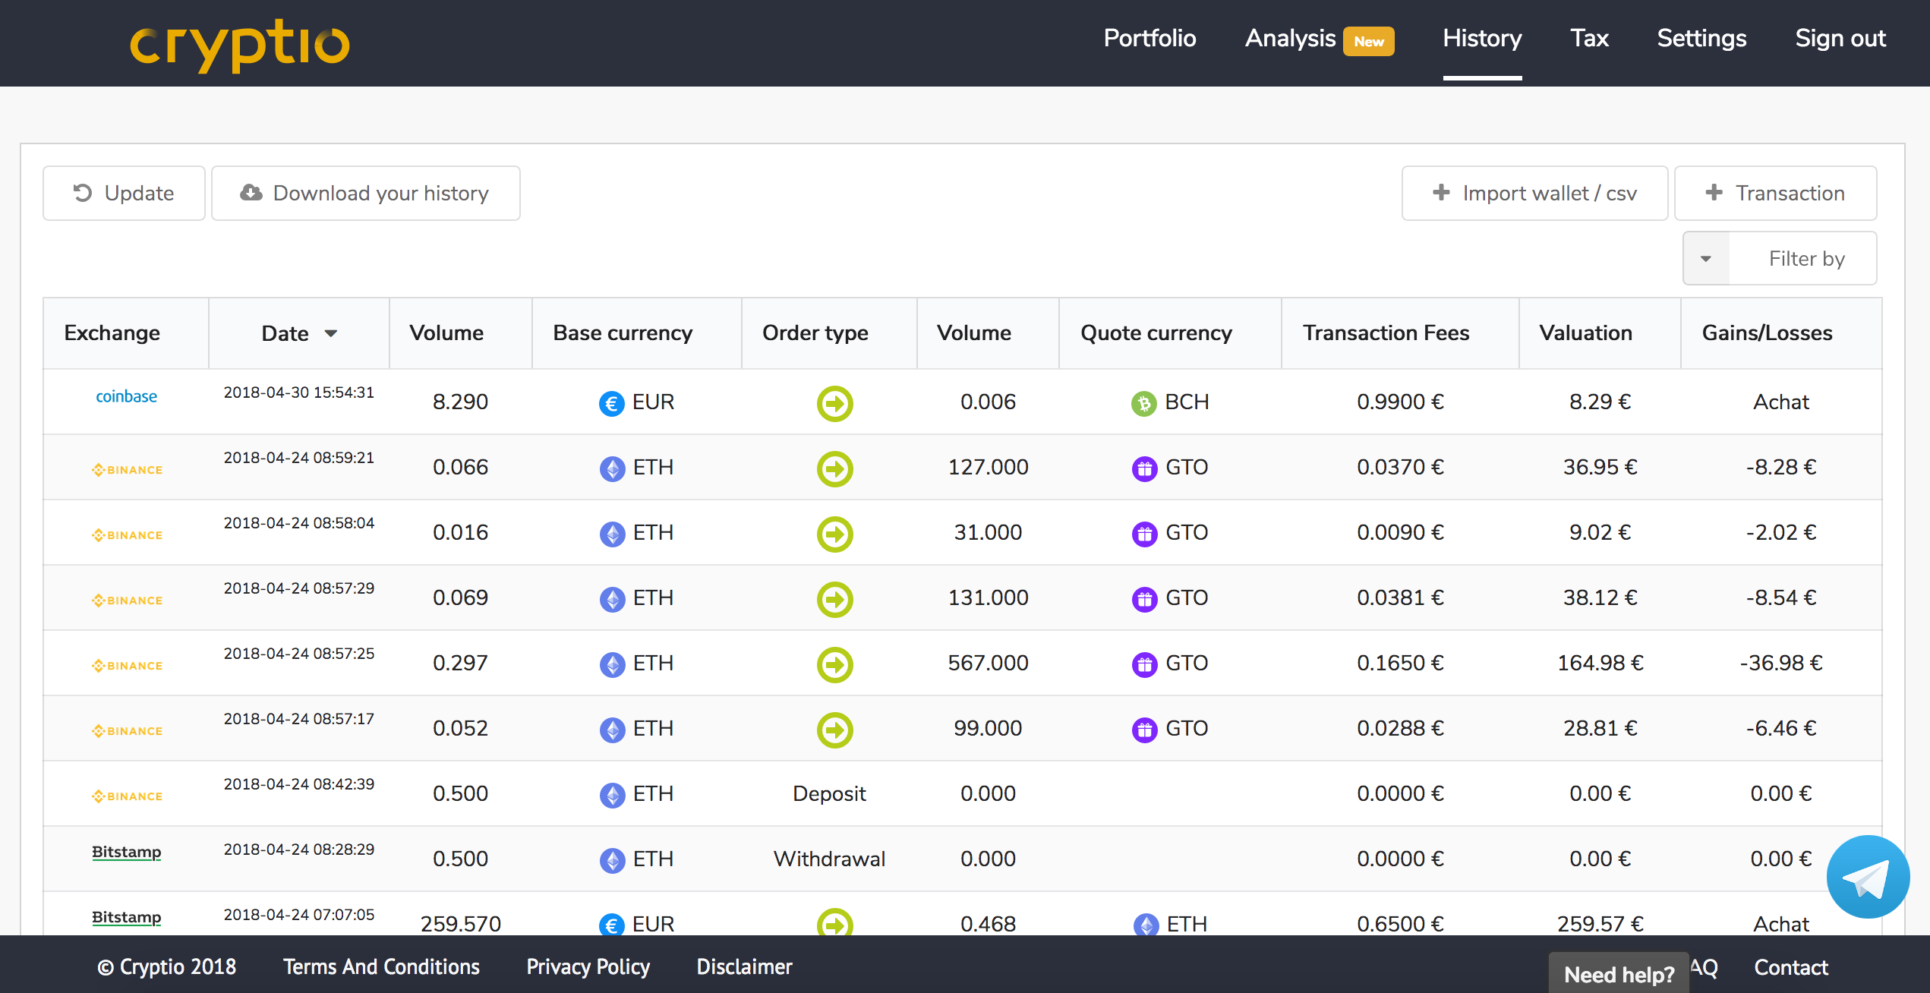This screenshot has width=1930, height=993.
Task: Click the Date column sort arrow
Action: coord(331,333)
